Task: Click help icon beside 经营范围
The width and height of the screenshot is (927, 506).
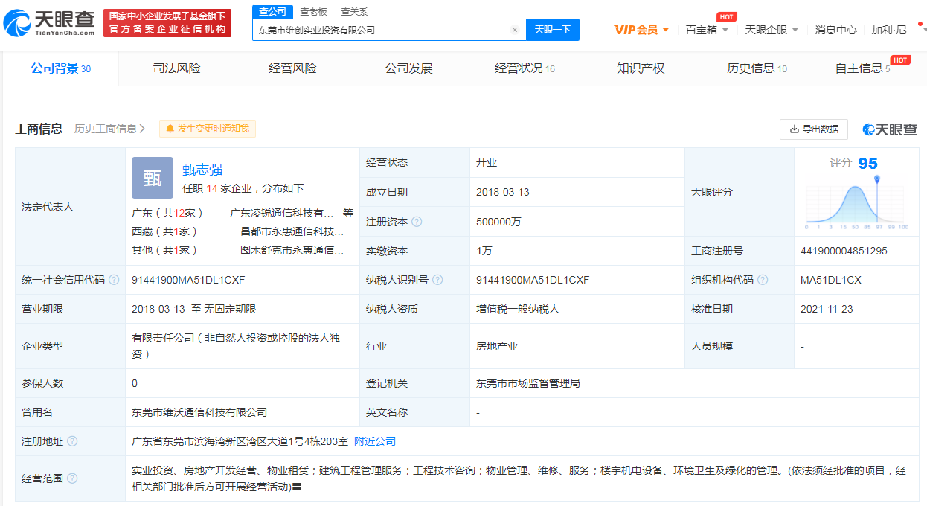Action: click(72, 478)
